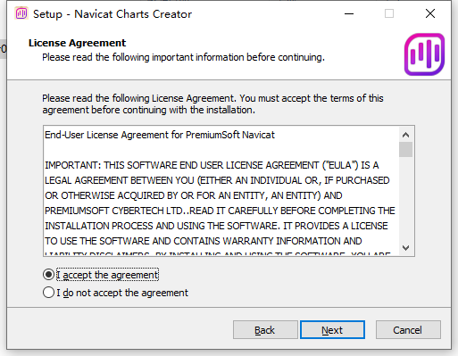Viewport: 458px width, 356px height.
Task: Click the license text scroll up arrow
Action: (x=405, y=135)
